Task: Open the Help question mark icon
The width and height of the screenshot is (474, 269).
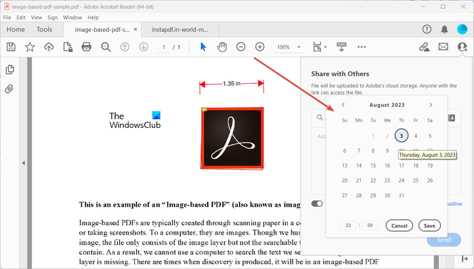Action: click(x=427, y=29)
